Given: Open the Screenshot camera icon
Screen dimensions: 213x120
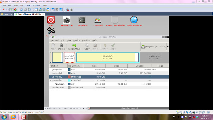Looking at the screenshot, I should point(67,20).
